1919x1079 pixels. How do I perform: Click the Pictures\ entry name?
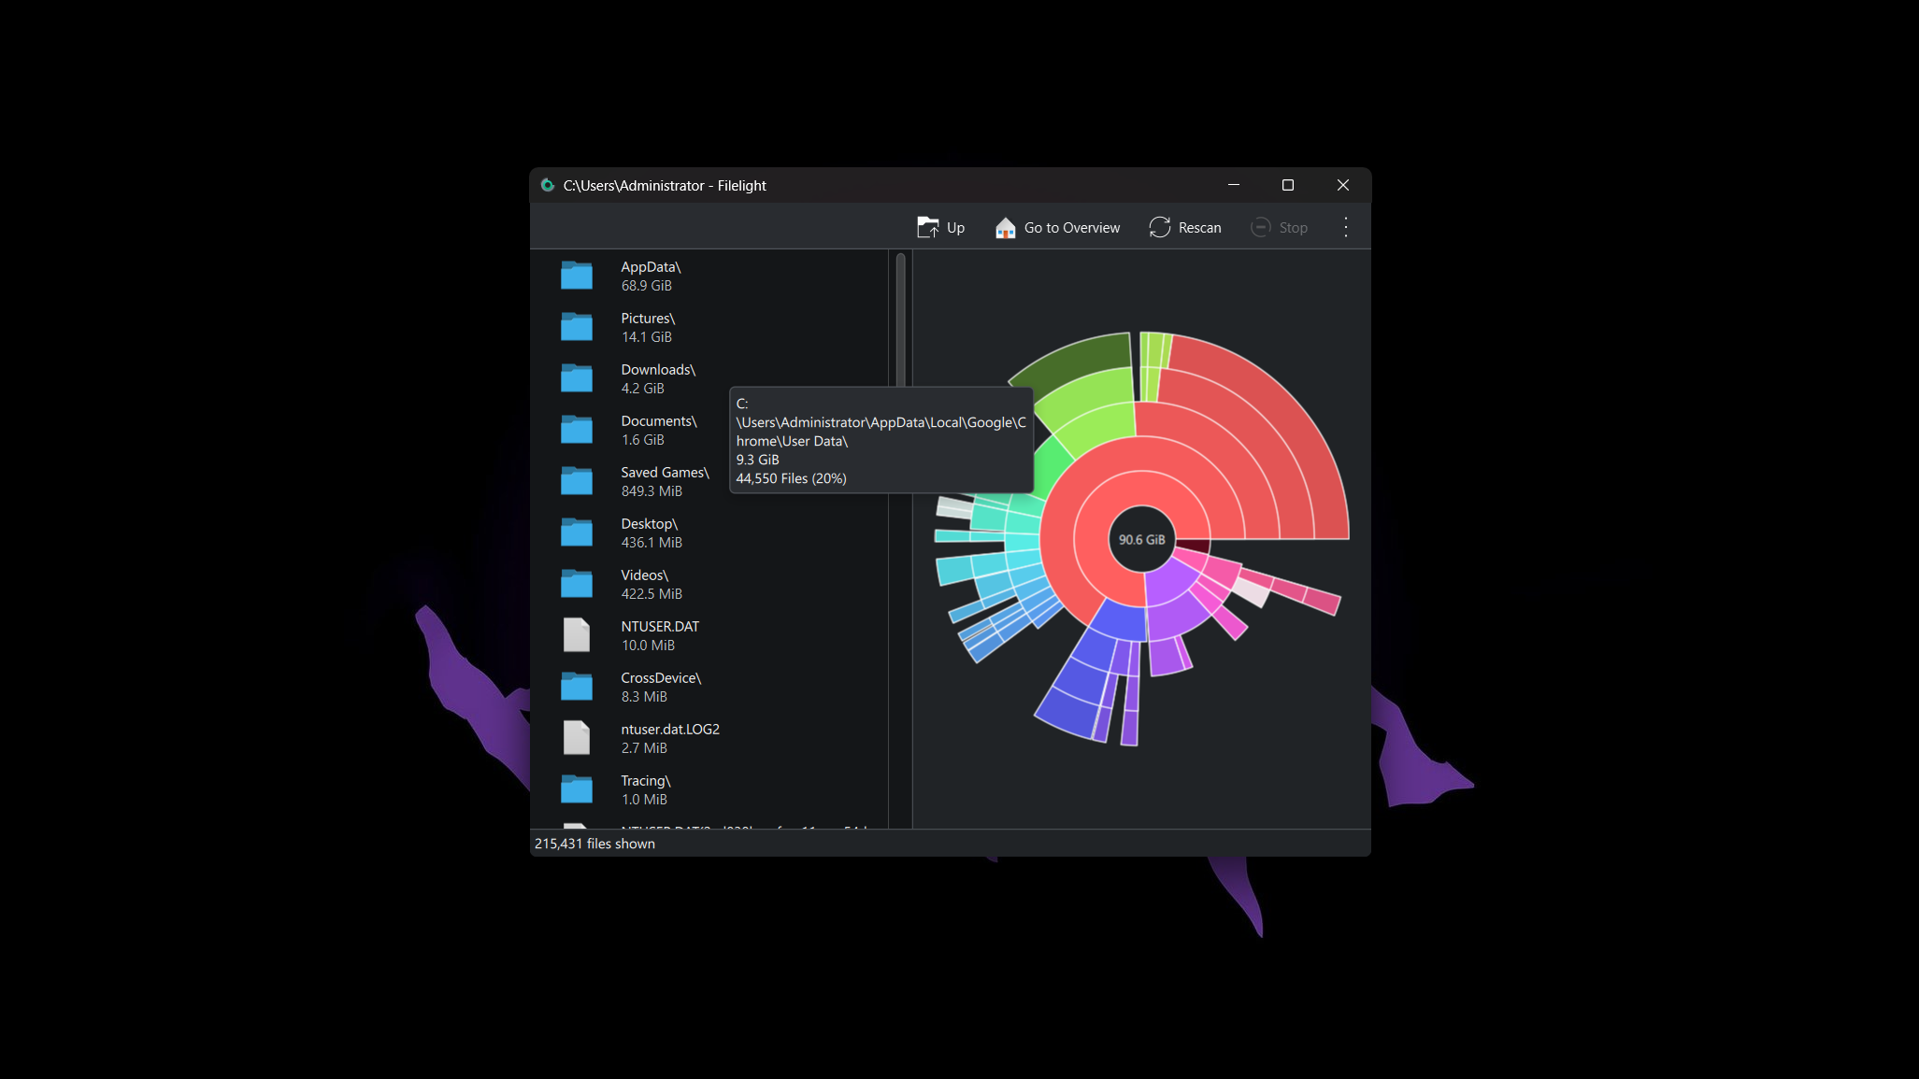pos(648,319)
